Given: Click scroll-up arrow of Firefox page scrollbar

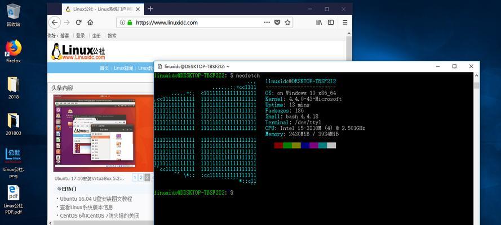Looking at the screenshot, I should tap(349, 34).
